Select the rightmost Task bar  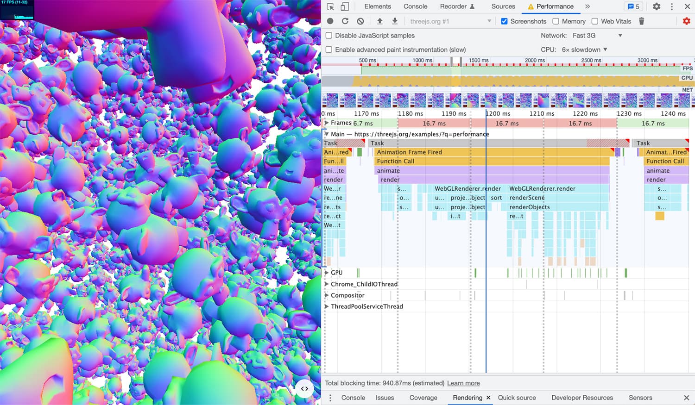(662, 143)
